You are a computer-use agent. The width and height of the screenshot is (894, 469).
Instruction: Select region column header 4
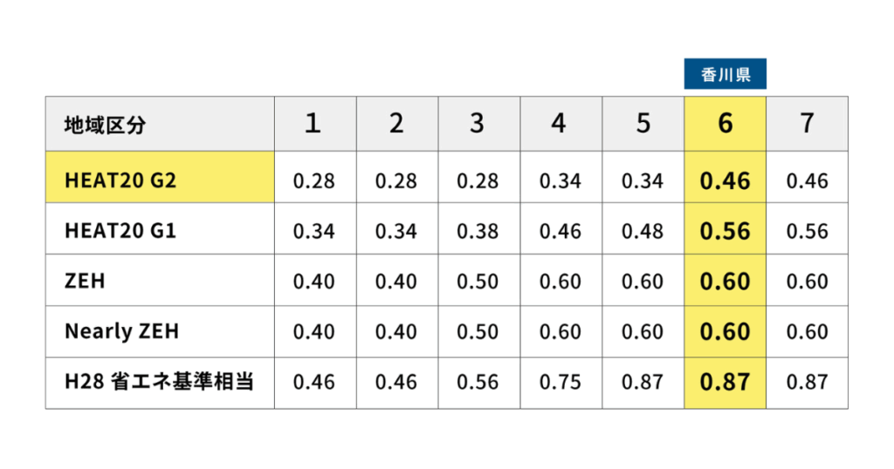[560, 124]
